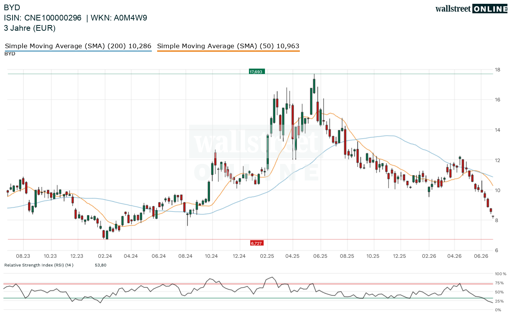
Task: Click the 02.25 date axis label
Action: point(267,256)
